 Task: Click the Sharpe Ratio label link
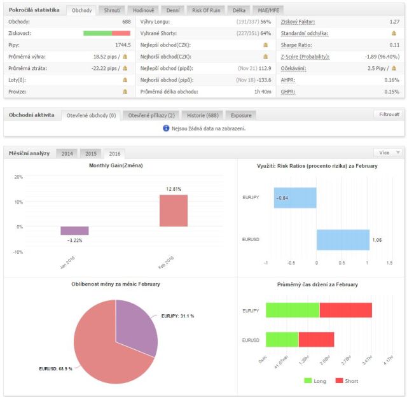pyautogui.click(x=296, y=45)
